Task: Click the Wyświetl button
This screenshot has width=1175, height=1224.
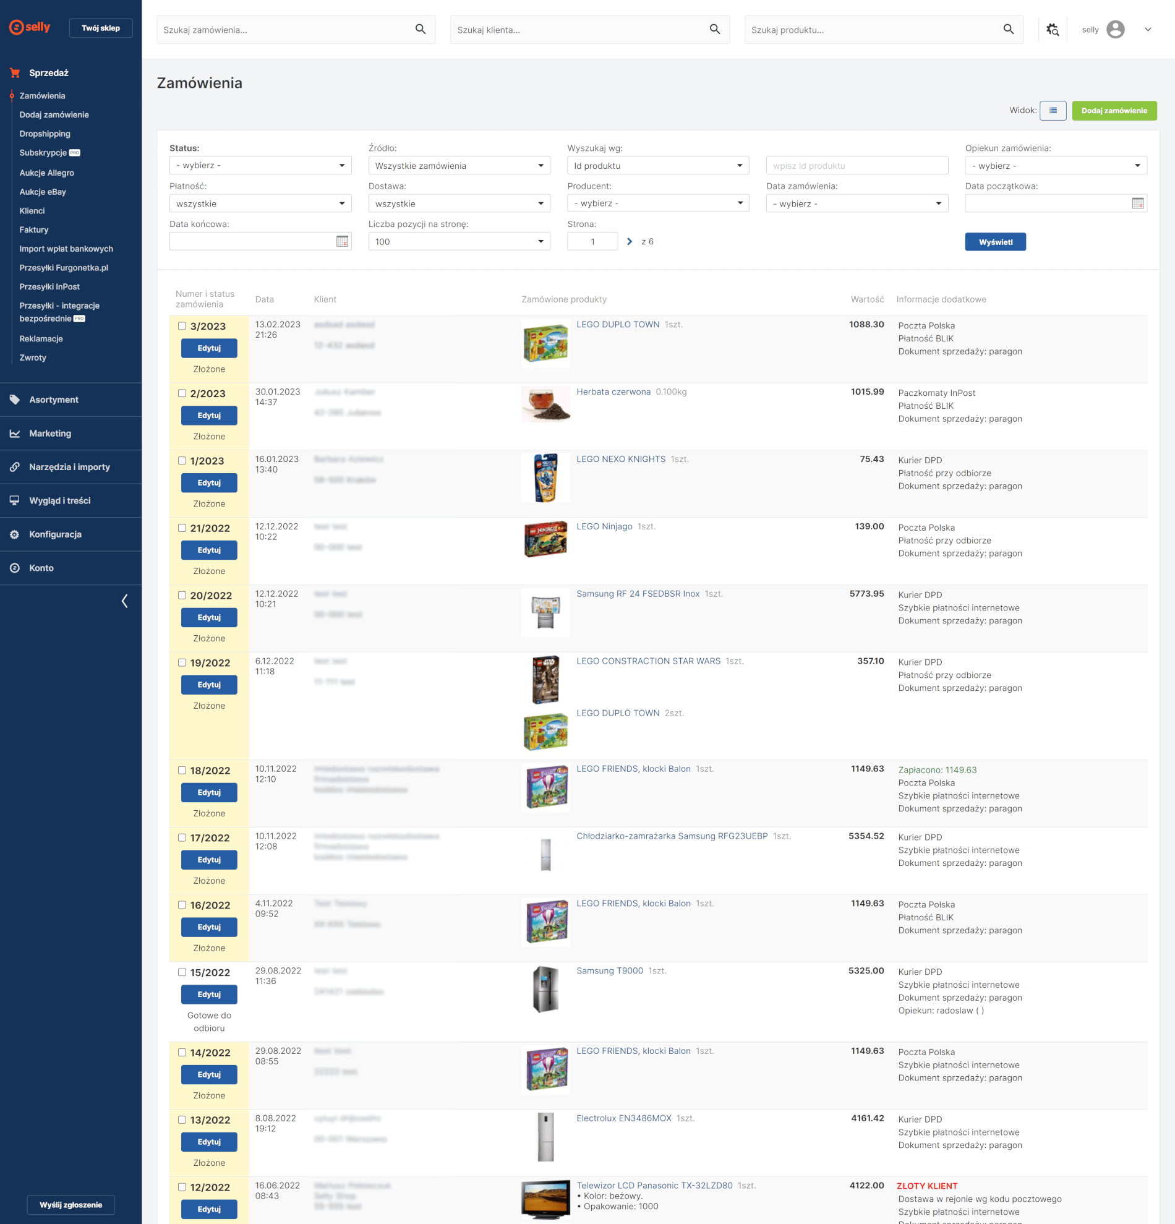Action: click(x=995, y=242)
